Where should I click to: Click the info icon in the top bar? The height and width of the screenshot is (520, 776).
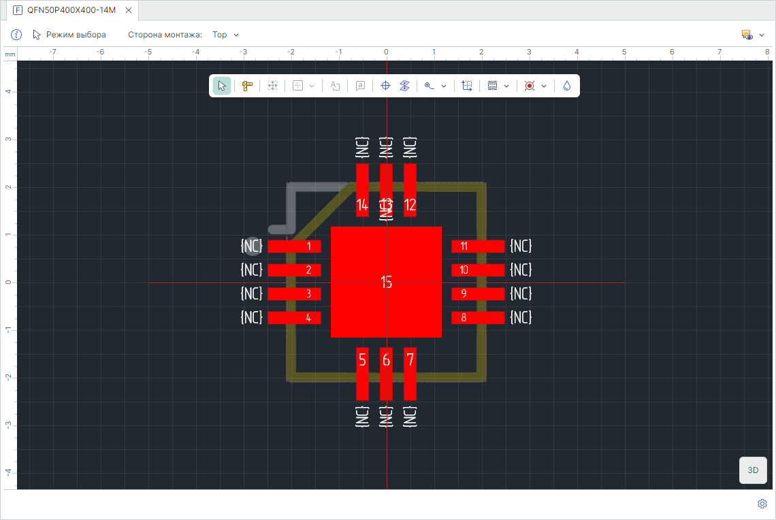[x=17, y=35]
